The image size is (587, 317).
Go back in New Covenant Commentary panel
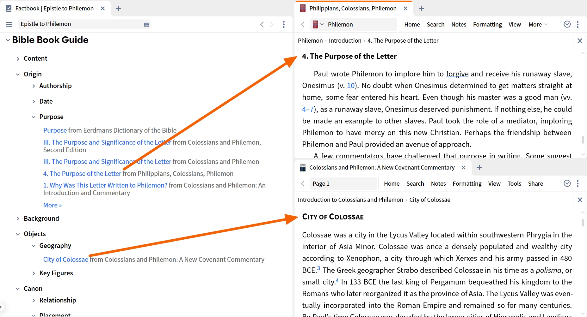click(303, 183)
